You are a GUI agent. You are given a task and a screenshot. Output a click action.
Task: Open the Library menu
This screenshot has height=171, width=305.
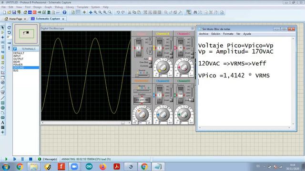pos(70,7)
